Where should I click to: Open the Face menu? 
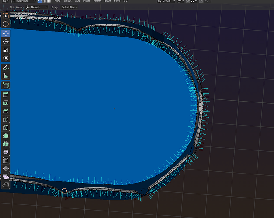point(117,1)
